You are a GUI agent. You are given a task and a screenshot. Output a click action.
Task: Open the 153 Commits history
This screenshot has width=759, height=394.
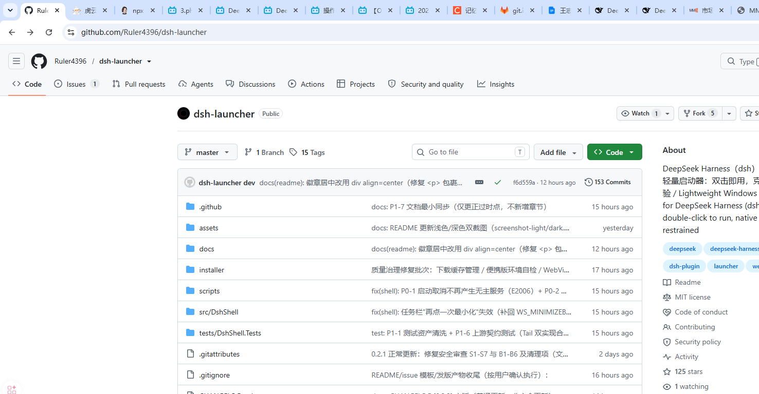tap(608, 182)
